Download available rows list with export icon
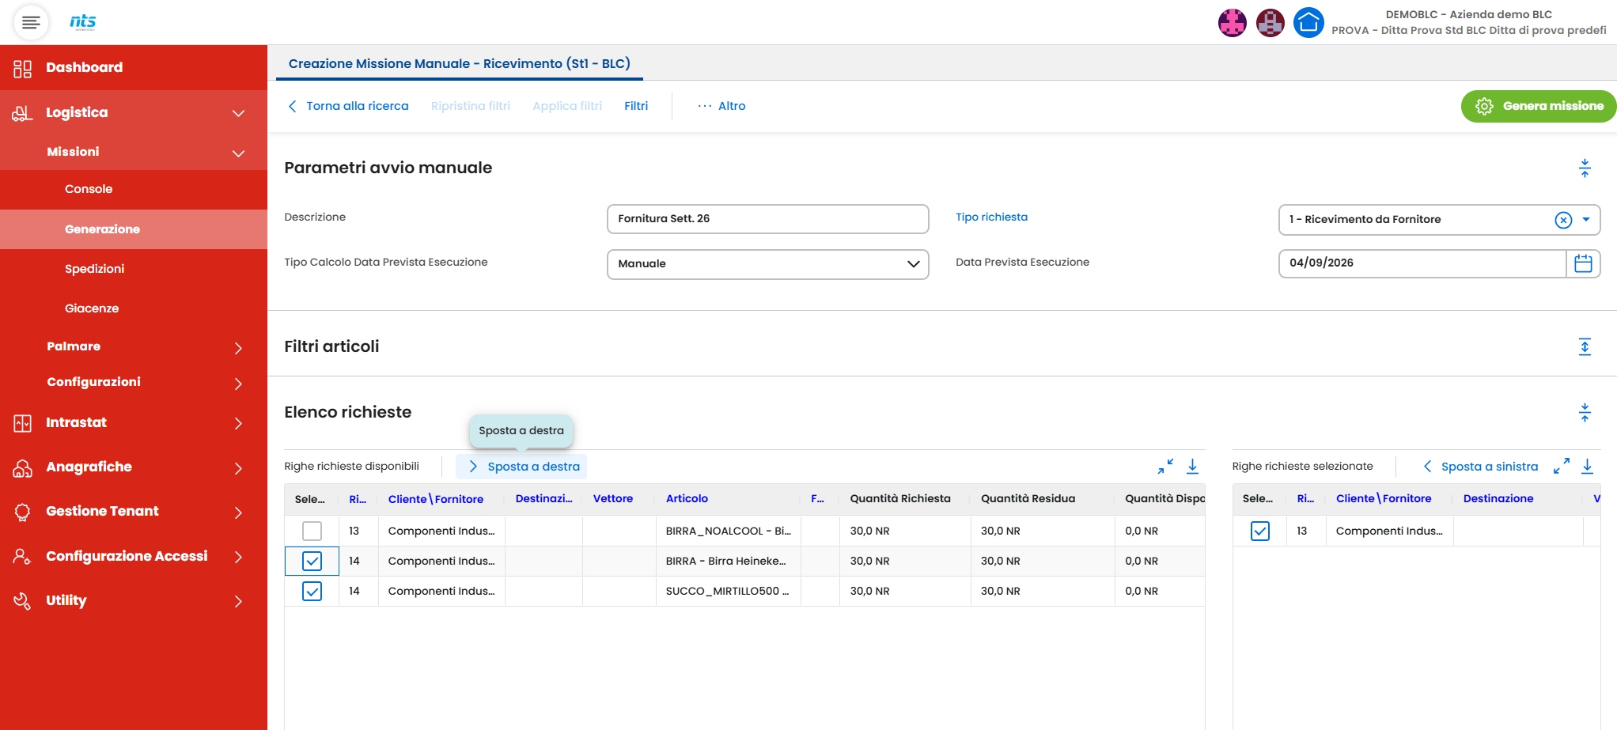 click(x=1192, y=467)
